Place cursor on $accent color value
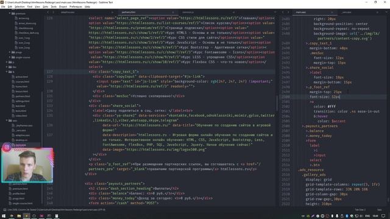This screenshot has width=390, height=219. [x=339, y=121]
